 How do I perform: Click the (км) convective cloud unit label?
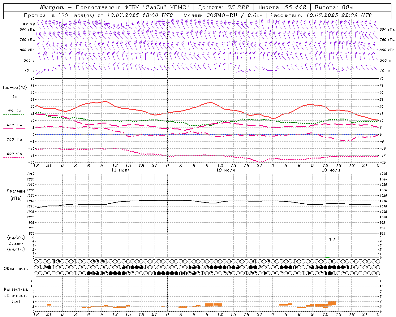point(16,302)
